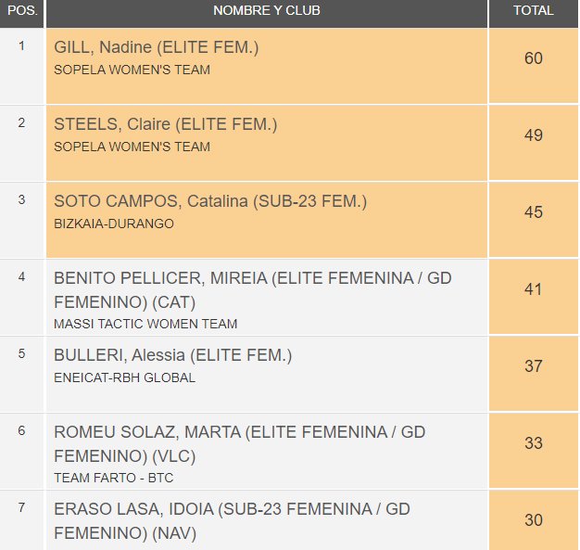Select the total score 49 cell
580x550 pixels.
[533, 135]
